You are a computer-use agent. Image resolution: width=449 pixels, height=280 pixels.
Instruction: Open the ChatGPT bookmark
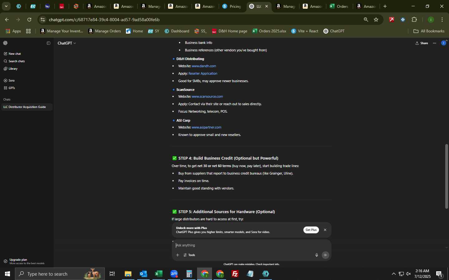point(334,31)
